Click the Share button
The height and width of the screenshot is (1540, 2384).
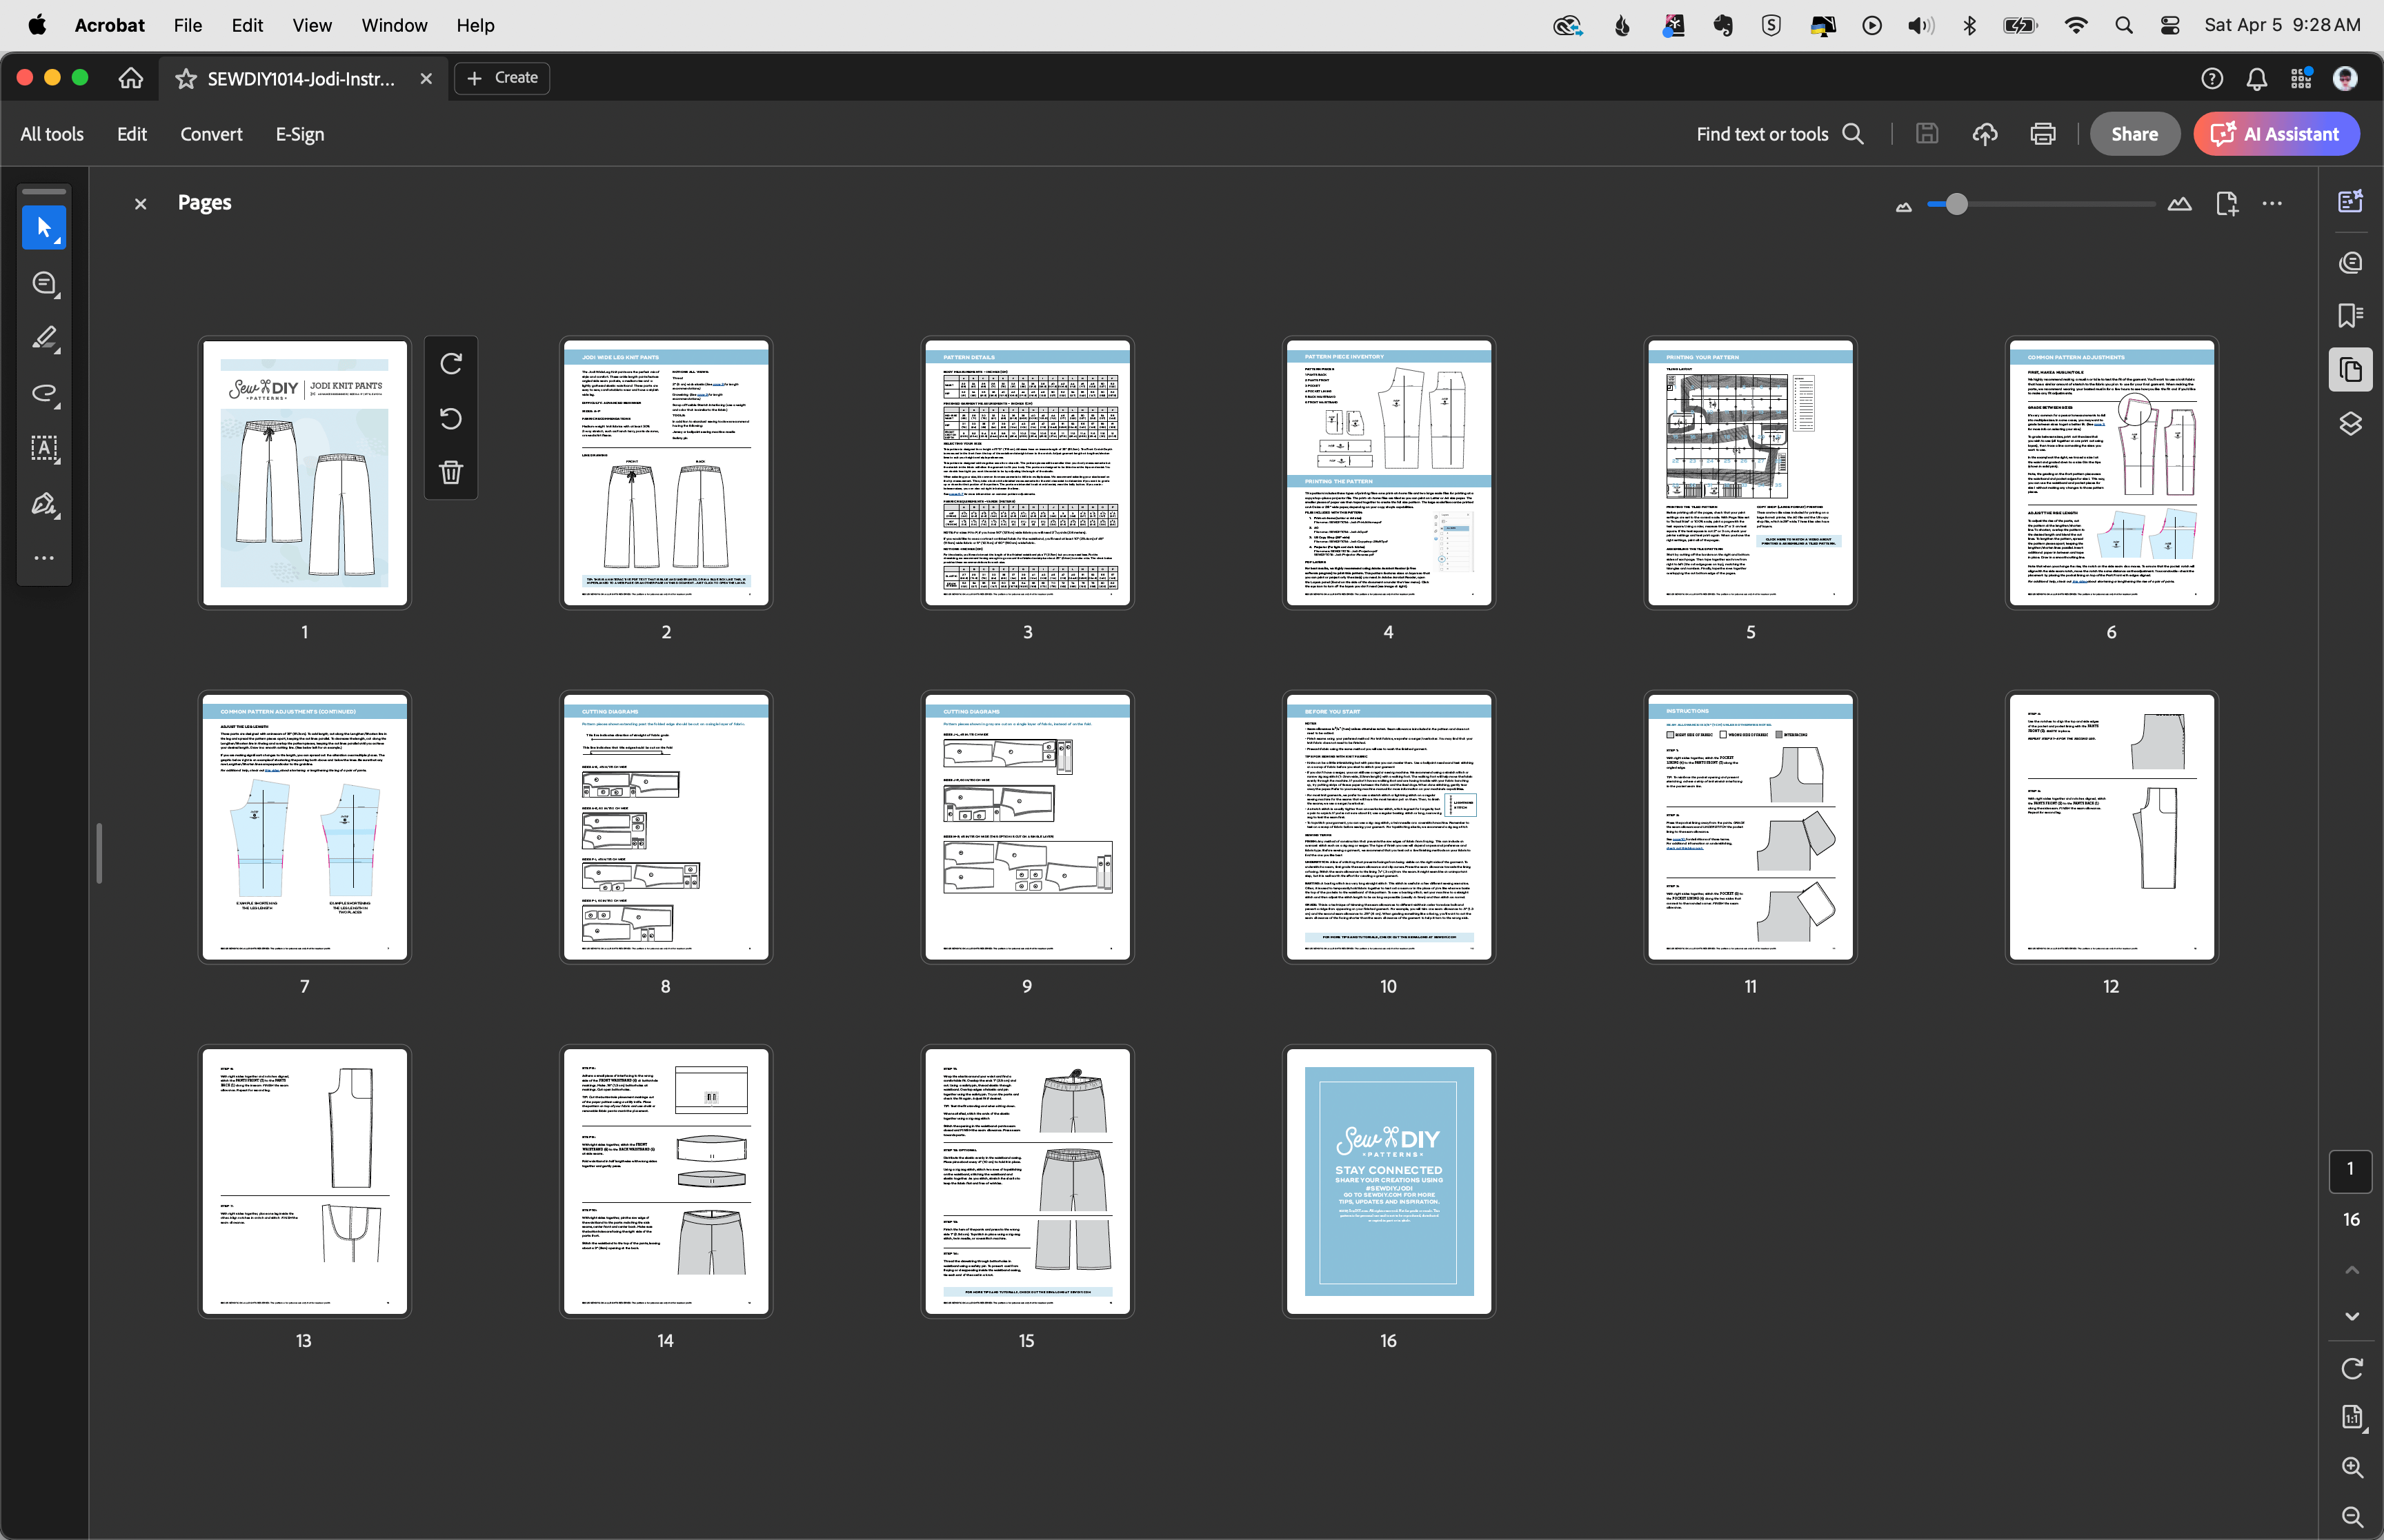click(2135, 134)
